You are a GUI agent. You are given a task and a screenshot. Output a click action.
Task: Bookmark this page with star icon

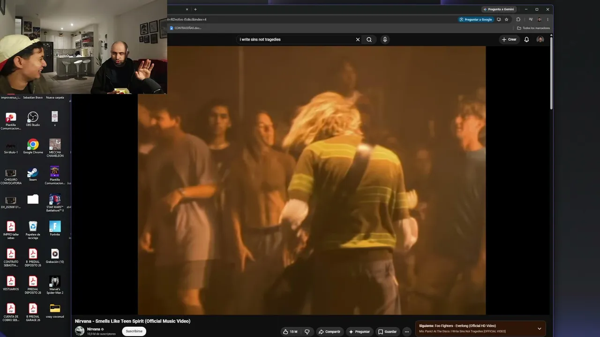506,19
